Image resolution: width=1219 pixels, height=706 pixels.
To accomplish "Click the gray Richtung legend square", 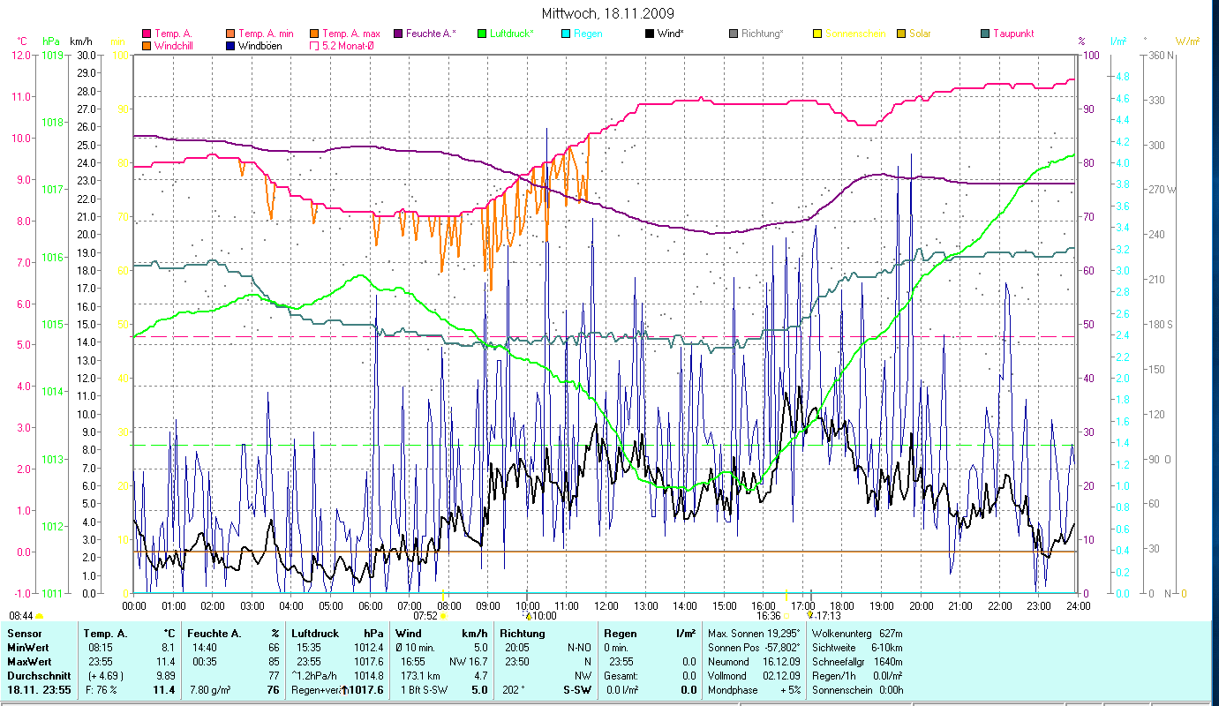I will coord(734,34).
